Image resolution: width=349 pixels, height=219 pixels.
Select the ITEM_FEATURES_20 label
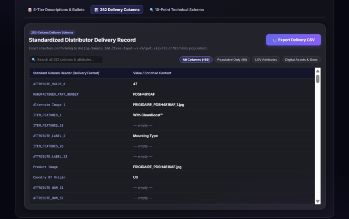(48, 146)
